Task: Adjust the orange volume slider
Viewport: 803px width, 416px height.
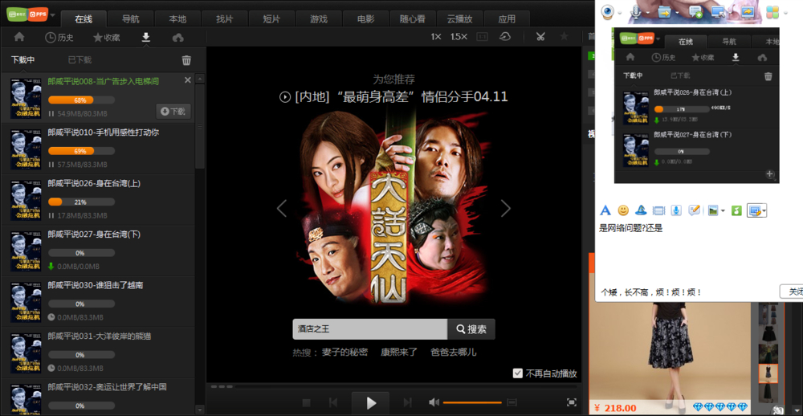Action: pyautogui.click(x=472, y=402)
